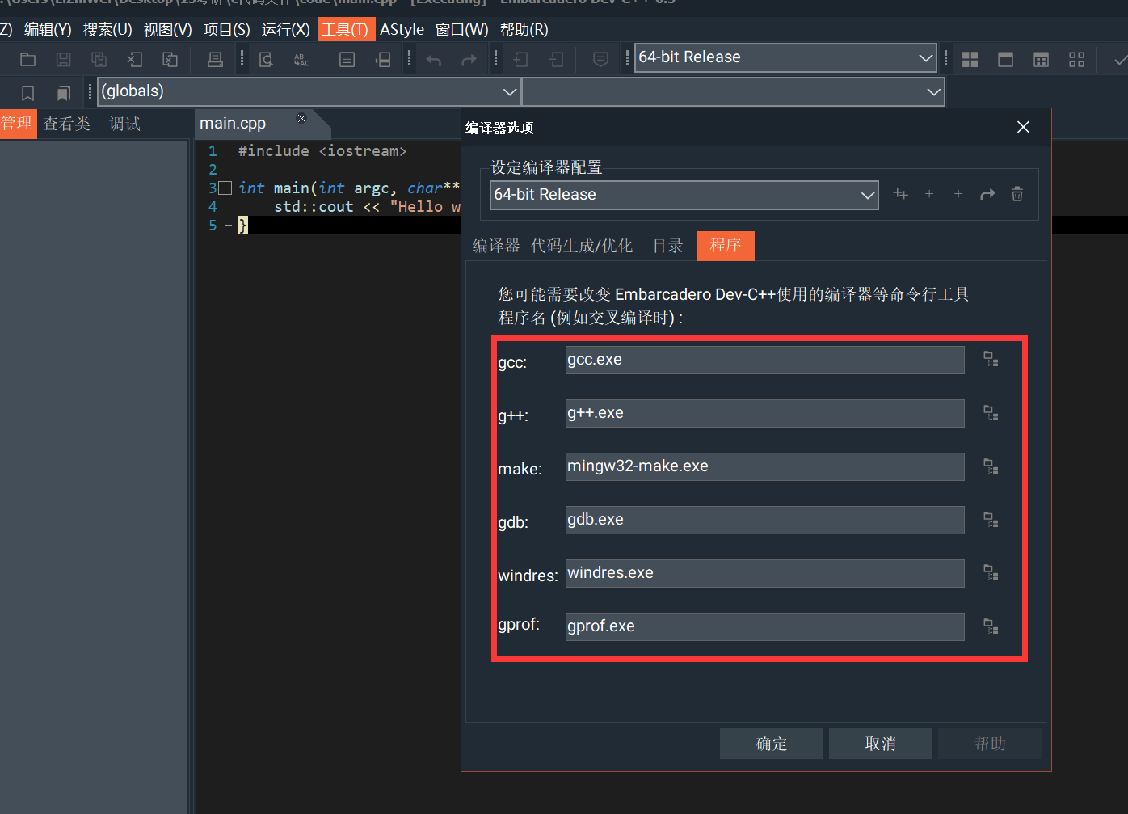Select the 程序 tab
This screenshot has width=1128, height=814.
[726, 246]
